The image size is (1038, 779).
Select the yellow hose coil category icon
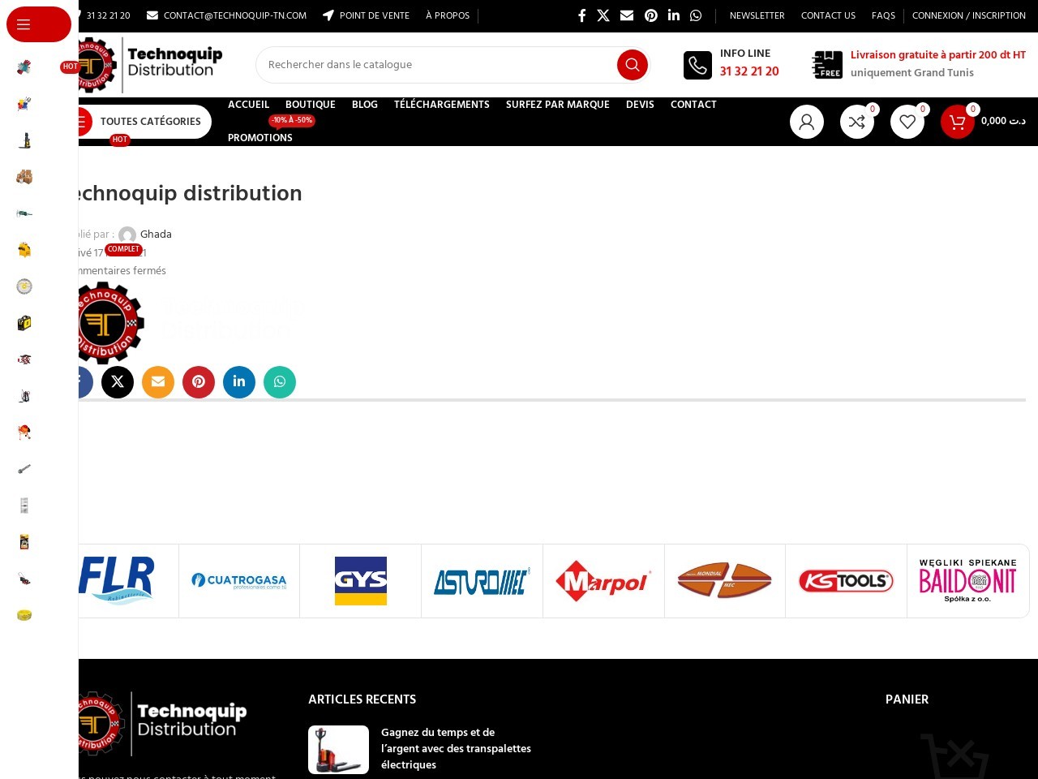click(24, 615)
